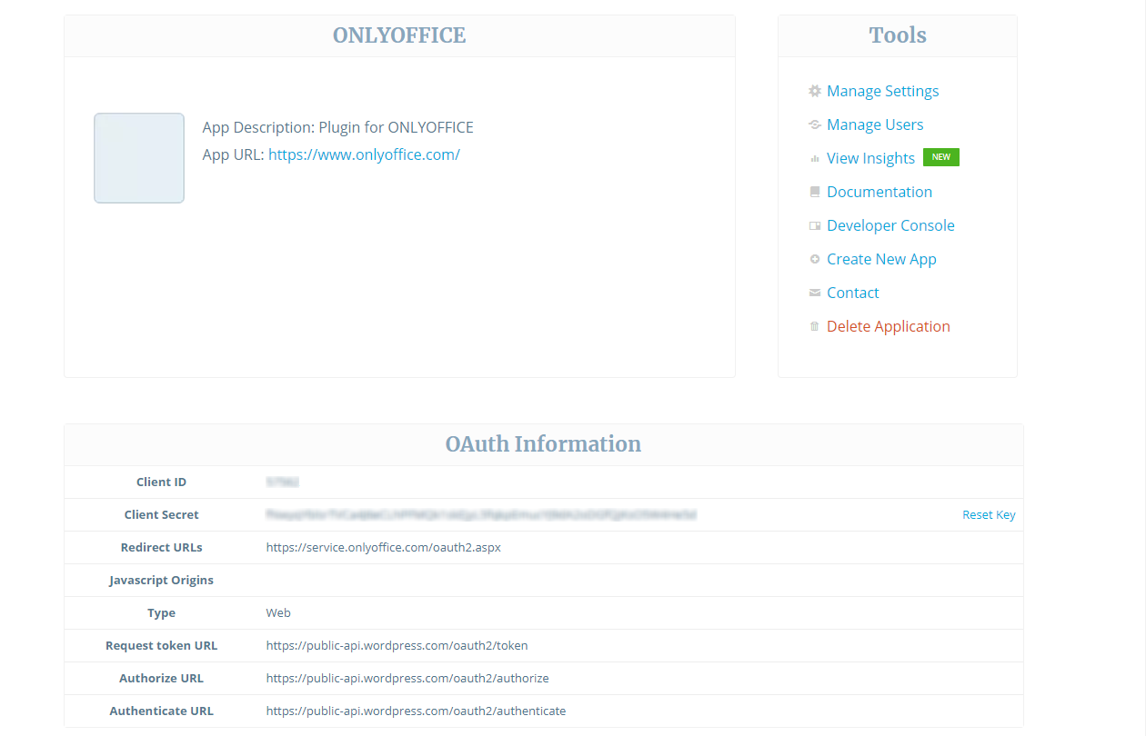Click the Tools panel heading

click(898, 35)
